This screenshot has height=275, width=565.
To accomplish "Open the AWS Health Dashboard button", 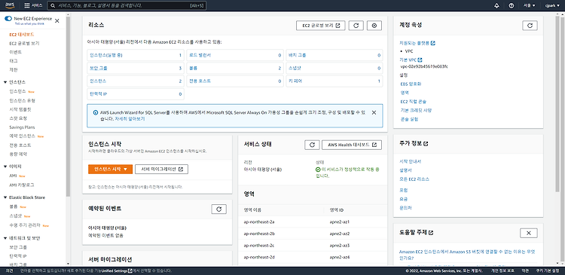I will (x=352, y=145).
